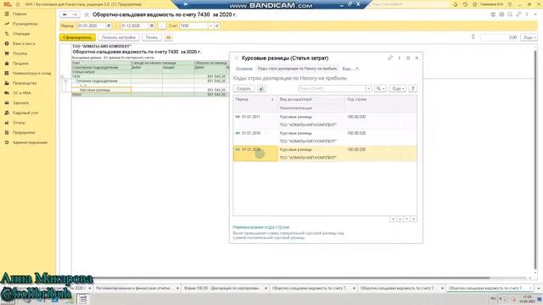Click the help question mark button
The height and width of the screenshot is (305, 543).
click(x=413, y=89)
